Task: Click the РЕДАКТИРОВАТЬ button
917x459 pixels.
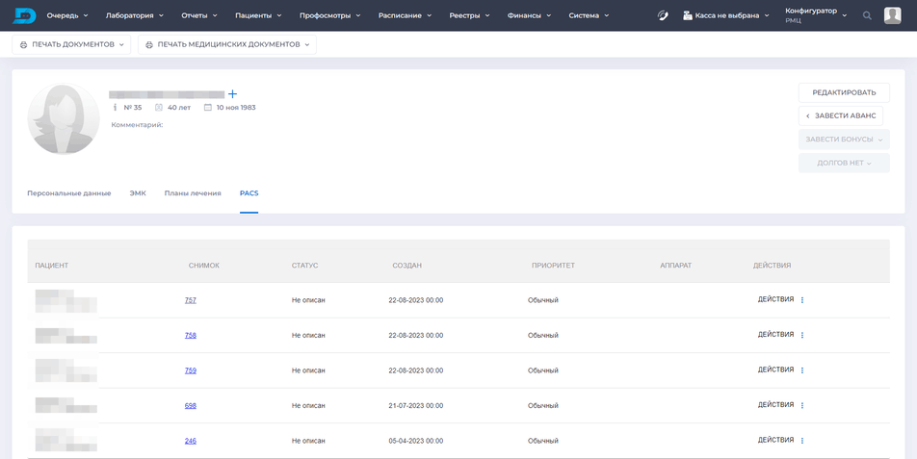Action: click(844, 92)
